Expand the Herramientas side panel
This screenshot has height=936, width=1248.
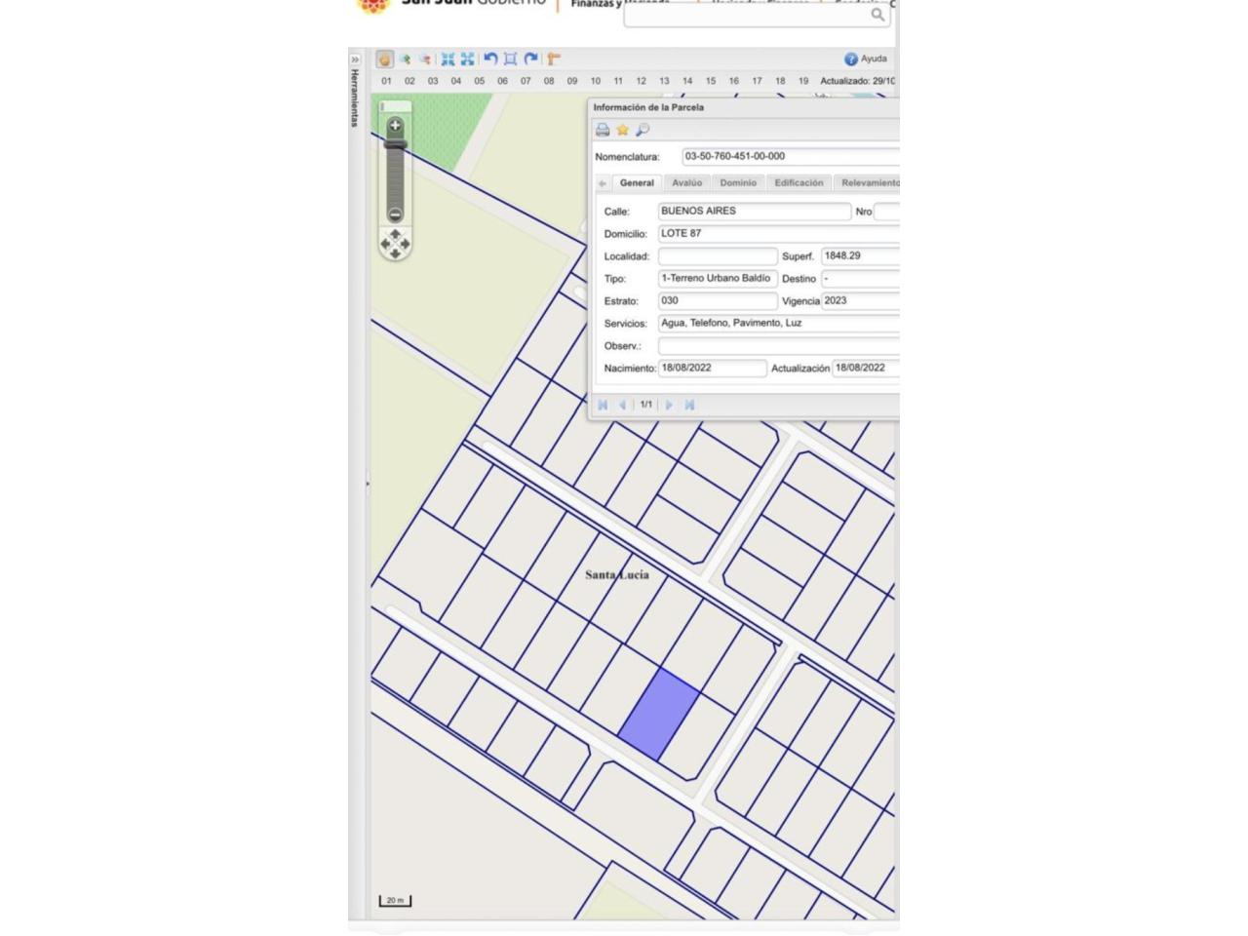(x=355, y=59)
